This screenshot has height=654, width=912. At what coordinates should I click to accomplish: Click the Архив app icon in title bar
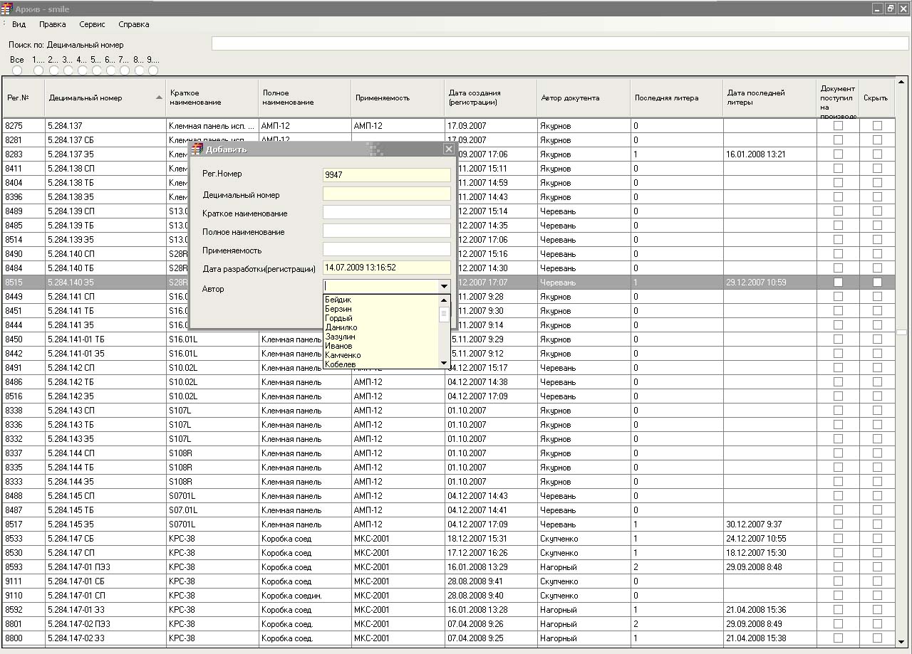point(7,9)
